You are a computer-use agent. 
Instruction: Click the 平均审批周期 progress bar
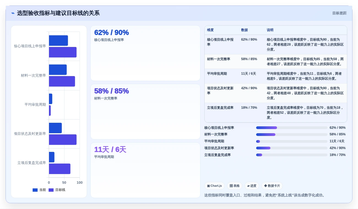coord(292,141)
